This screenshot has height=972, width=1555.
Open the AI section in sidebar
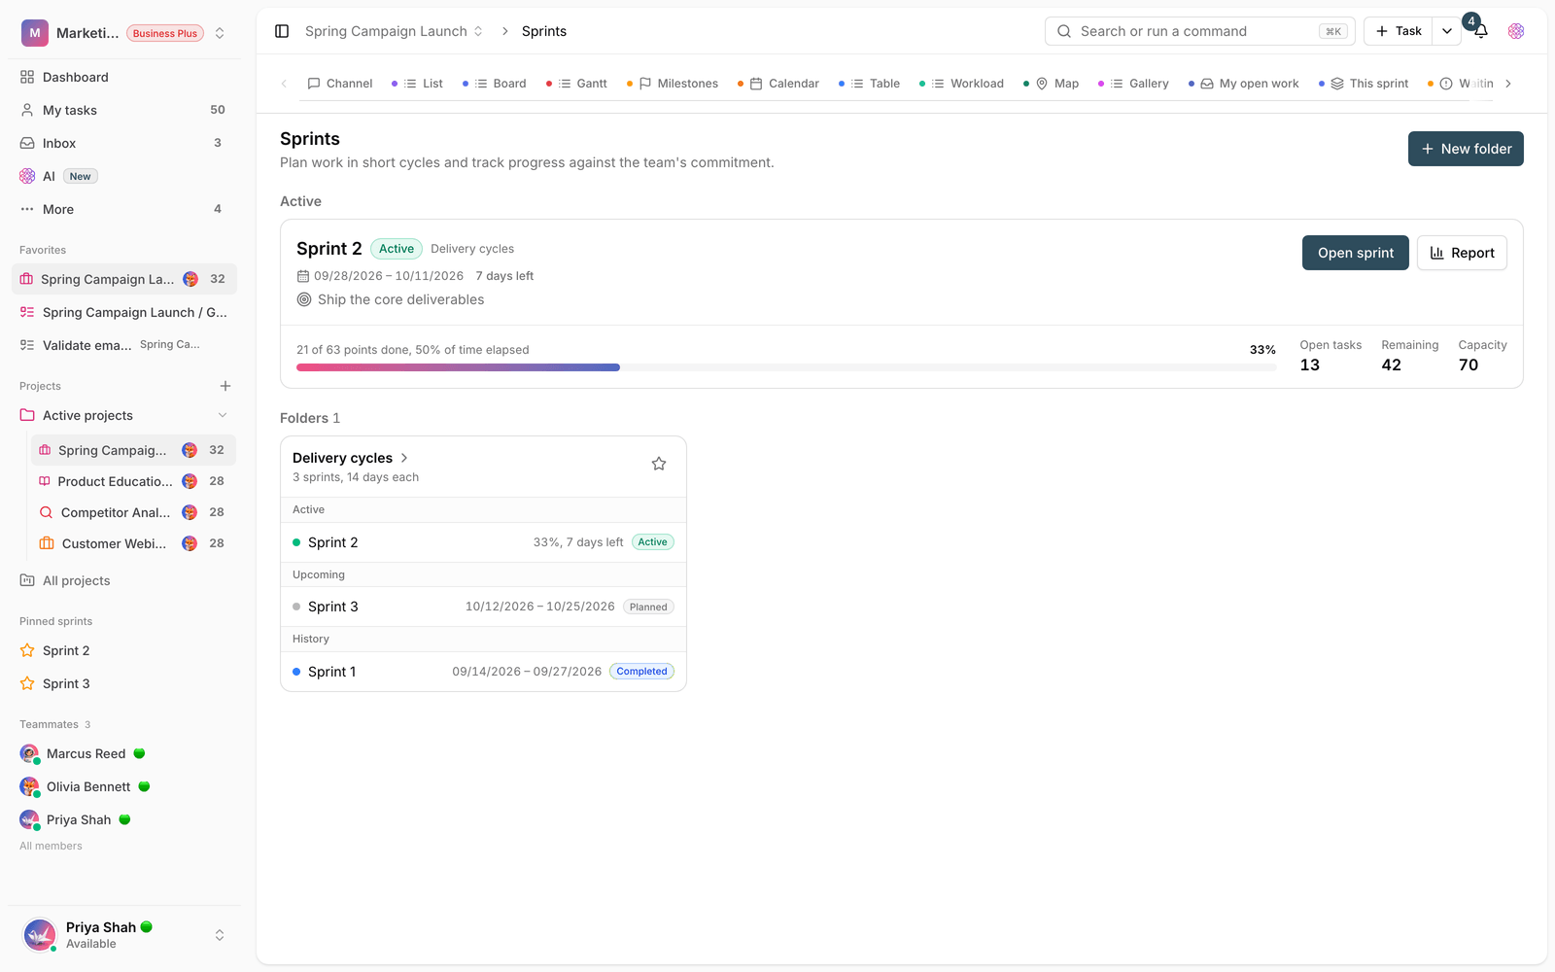point(124,176)
